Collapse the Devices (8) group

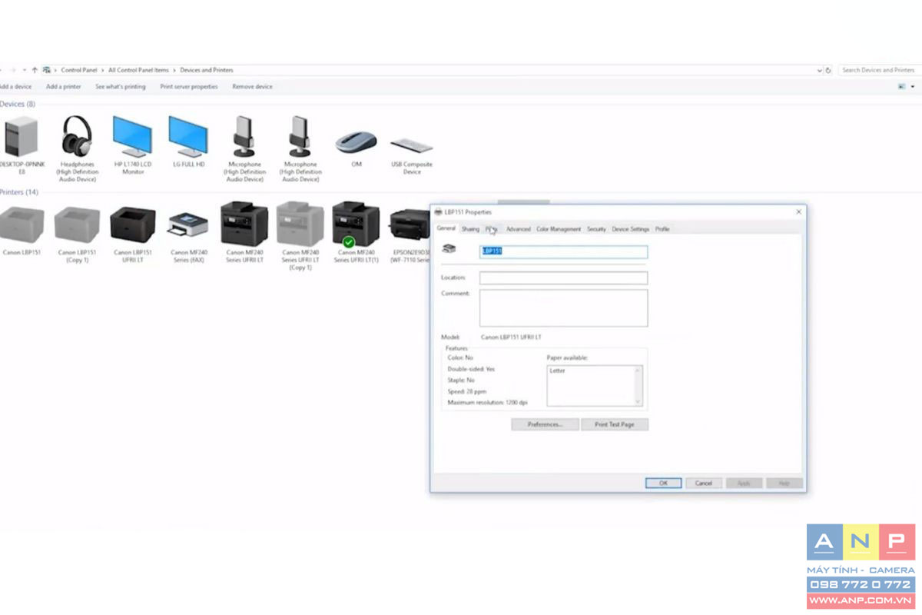click(17, 104)
